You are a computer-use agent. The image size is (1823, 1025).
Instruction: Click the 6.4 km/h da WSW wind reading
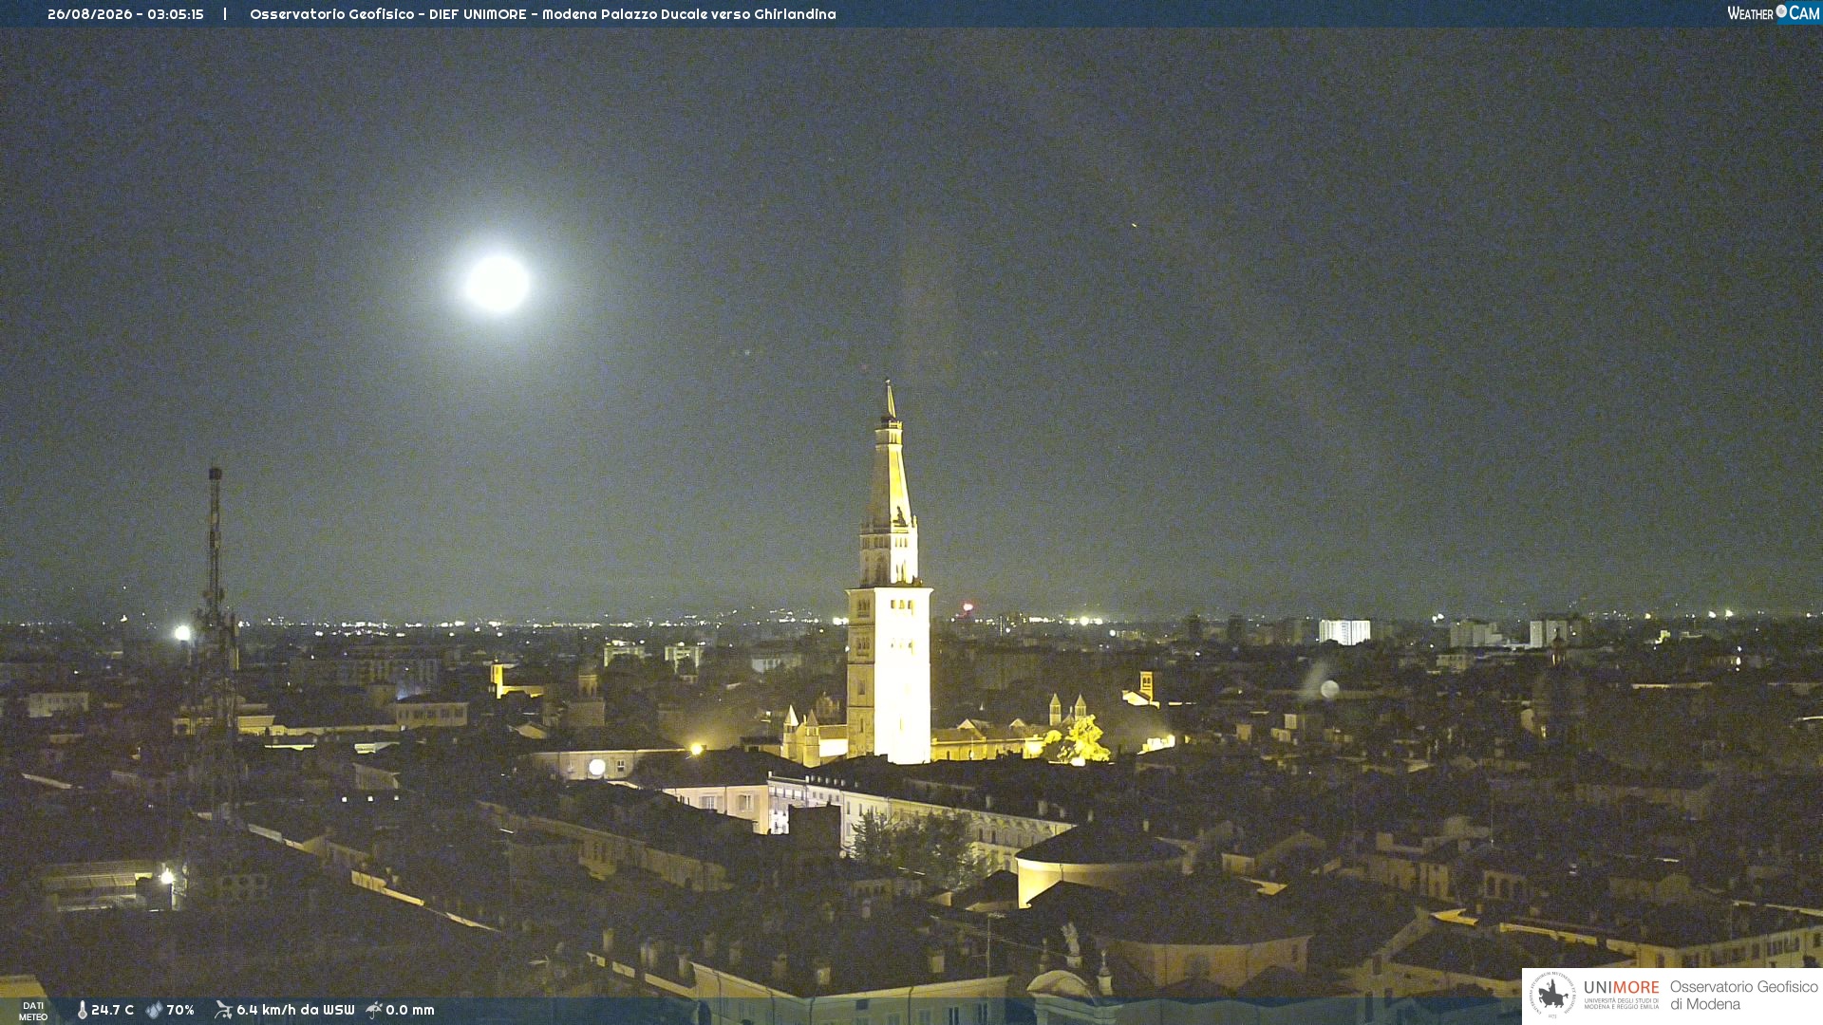[x=295, y=1010]
